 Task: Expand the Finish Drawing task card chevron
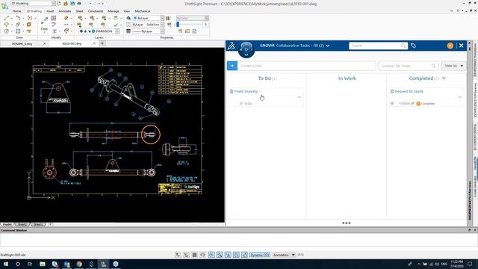[x=299, y=97]
